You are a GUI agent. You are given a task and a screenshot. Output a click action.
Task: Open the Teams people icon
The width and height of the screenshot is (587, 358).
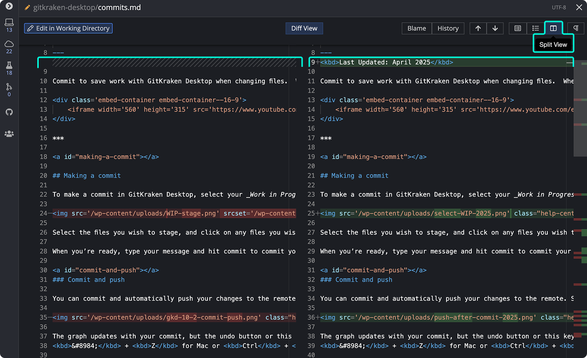[9, 134]
